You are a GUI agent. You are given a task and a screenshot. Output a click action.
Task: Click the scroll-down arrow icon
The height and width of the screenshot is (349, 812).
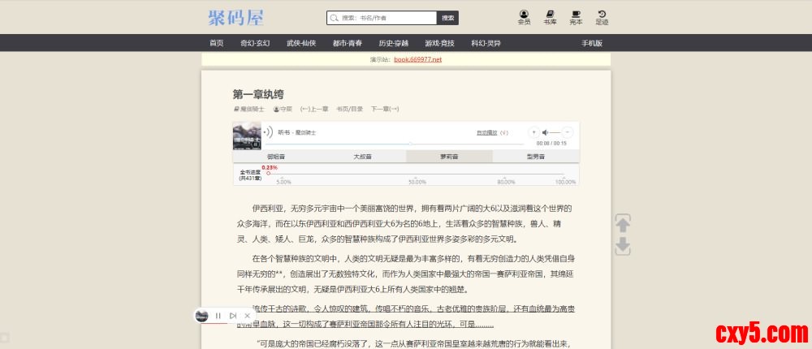tap(623, 246)
